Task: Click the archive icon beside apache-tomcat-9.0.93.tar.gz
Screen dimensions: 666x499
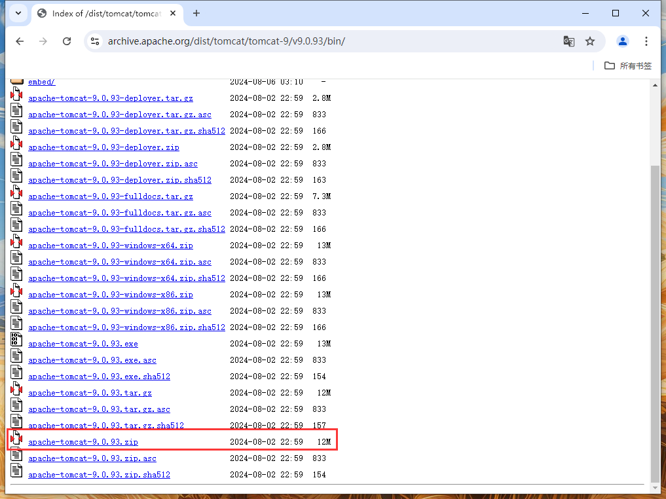Action: [16, 388]
